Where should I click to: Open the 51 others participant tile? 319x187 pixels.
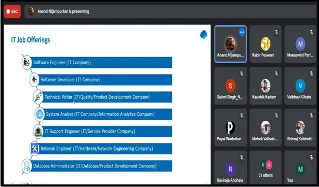265,167
